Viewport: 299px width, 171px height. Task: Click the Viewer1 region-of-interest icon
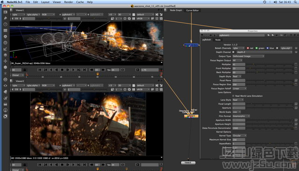(125, 19)
